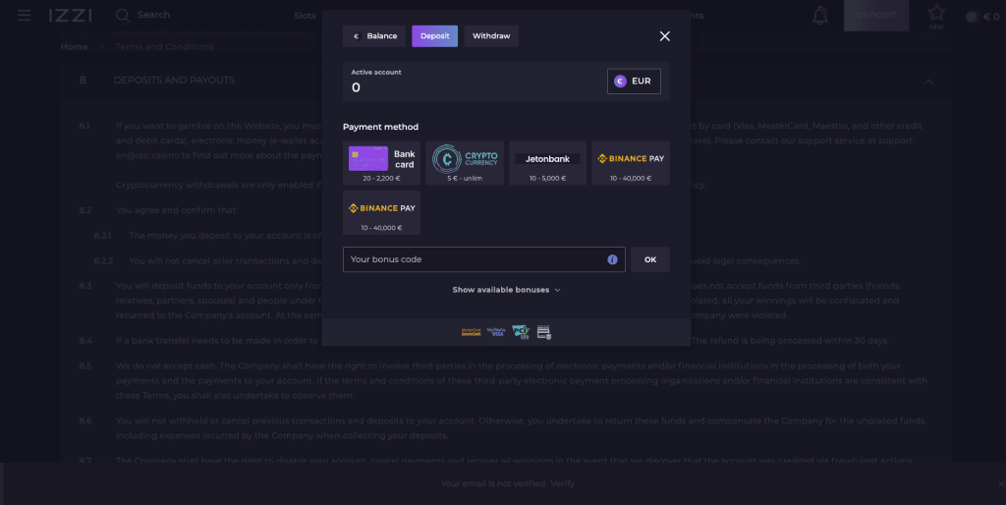Viewport: 1006px width, 505px height.
Task: Click the Verify email link
Action: pos(563,483)
